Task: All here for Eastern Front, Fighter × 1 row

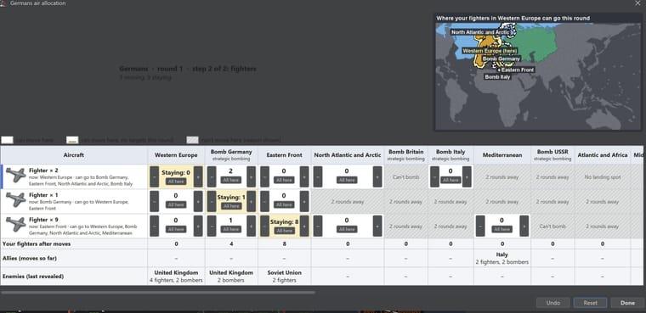Action: [x=284, y=204]
